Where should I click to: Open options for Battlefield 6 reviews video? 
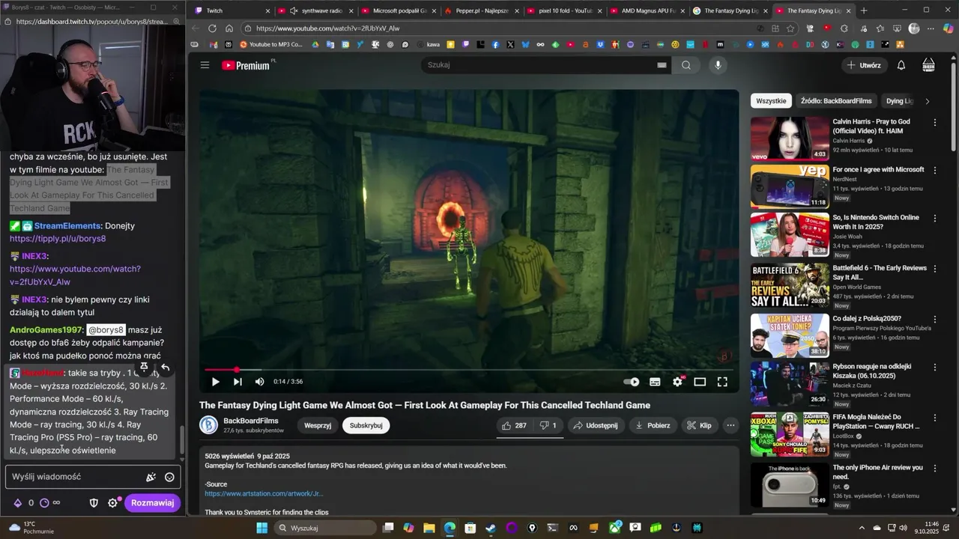pyautogui.click(x=934, y=268)
